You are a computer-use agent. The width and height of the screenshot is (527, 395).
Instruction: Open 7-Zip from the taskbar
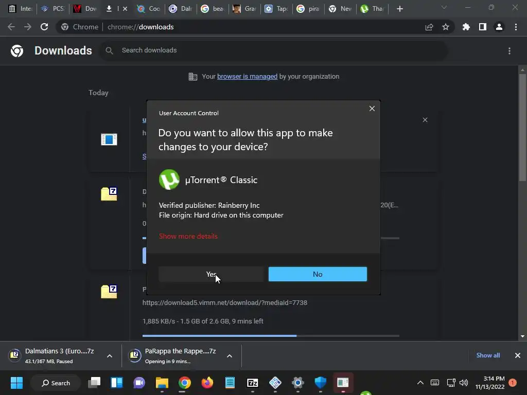(252, 383)
